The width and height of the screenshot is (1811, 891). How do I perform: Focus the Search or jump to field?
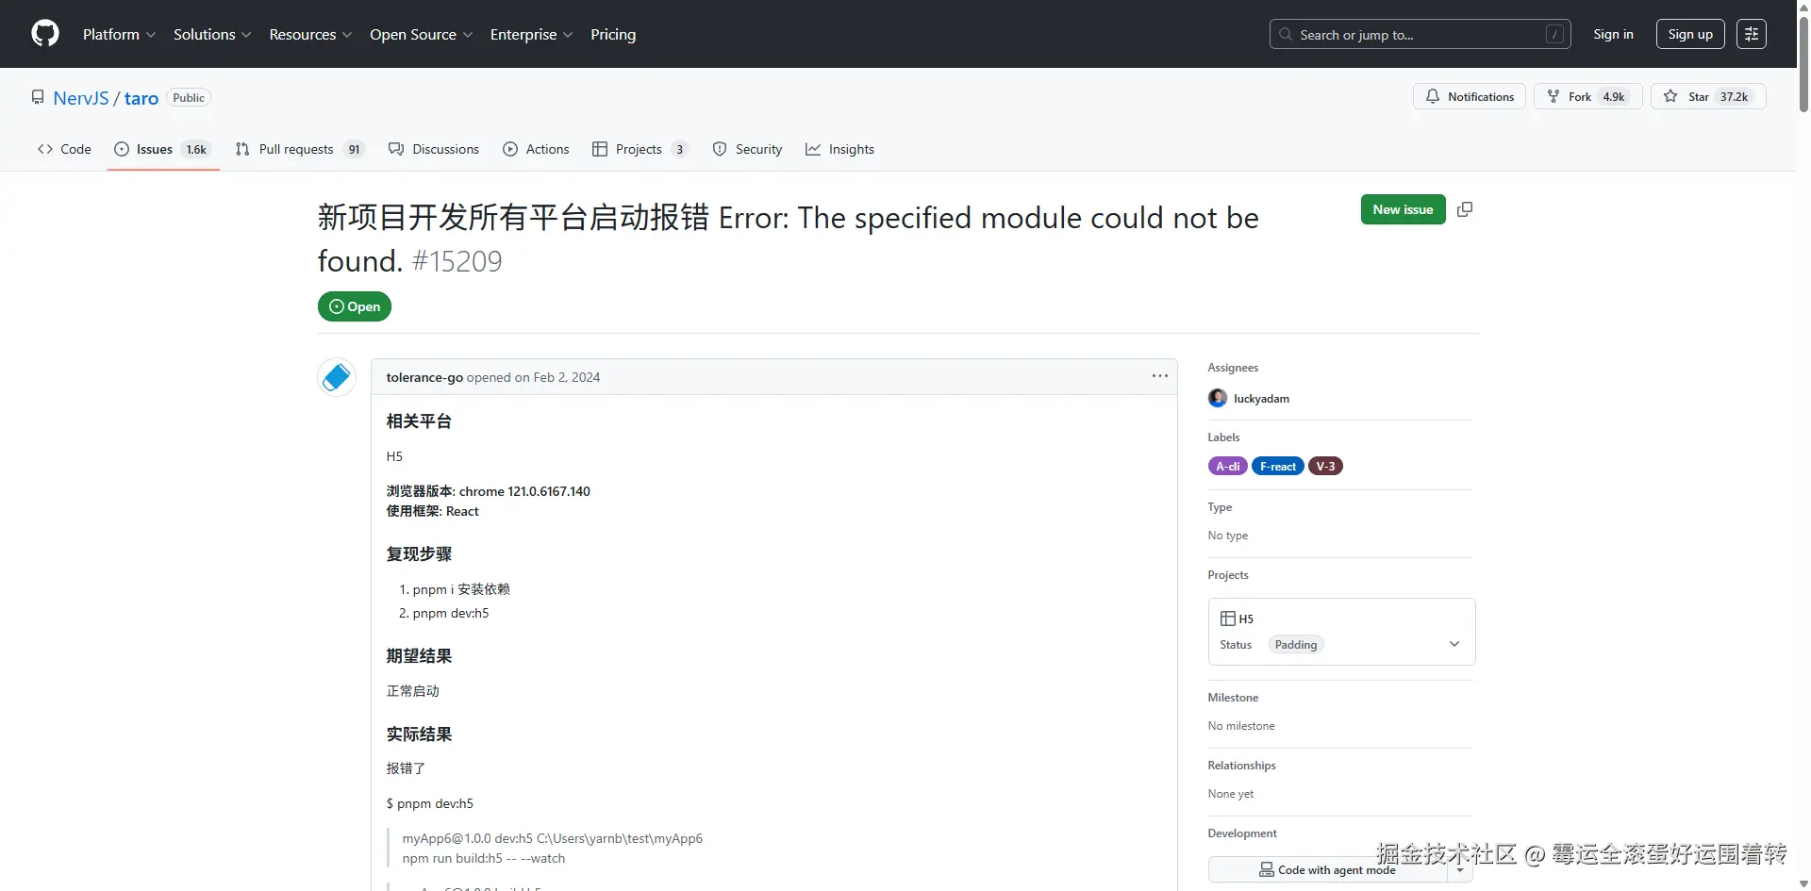pyautogui.click(x=1420, y=34)
